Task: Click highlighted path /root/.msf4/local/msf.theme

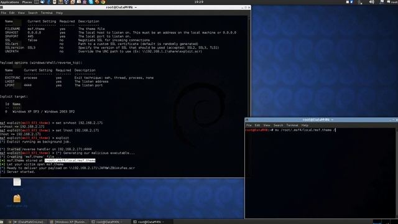Action: pos(70,161)
